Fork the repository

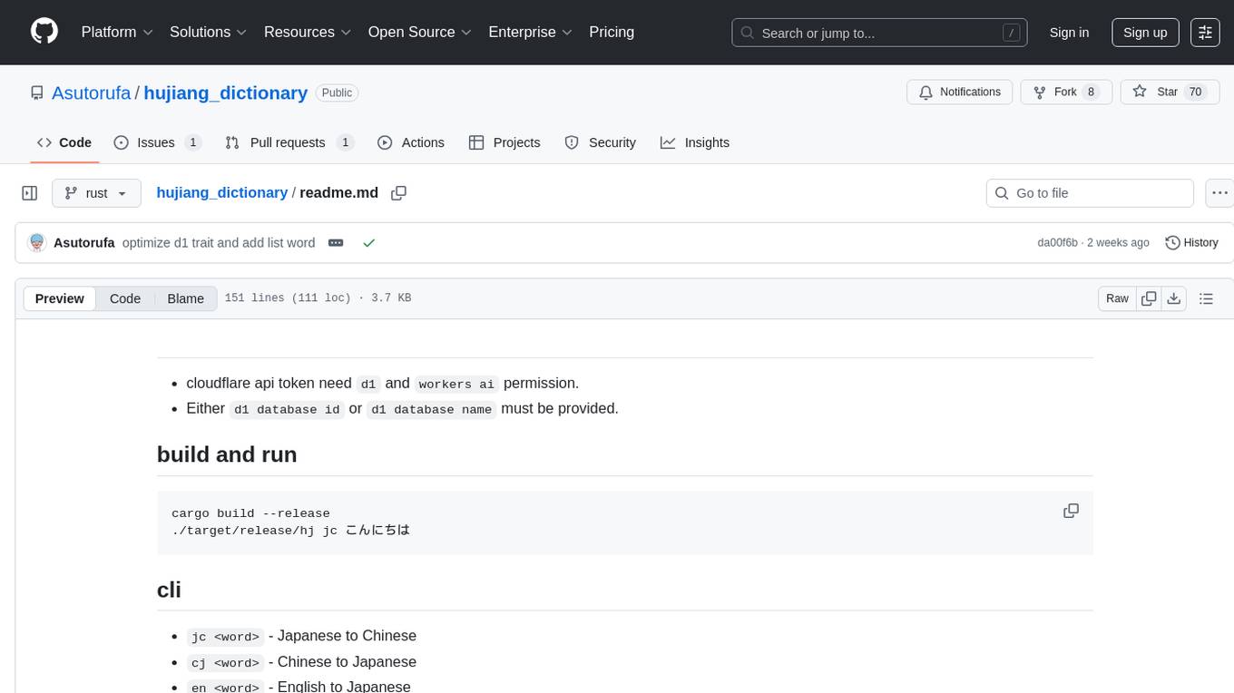(1066, 92)
